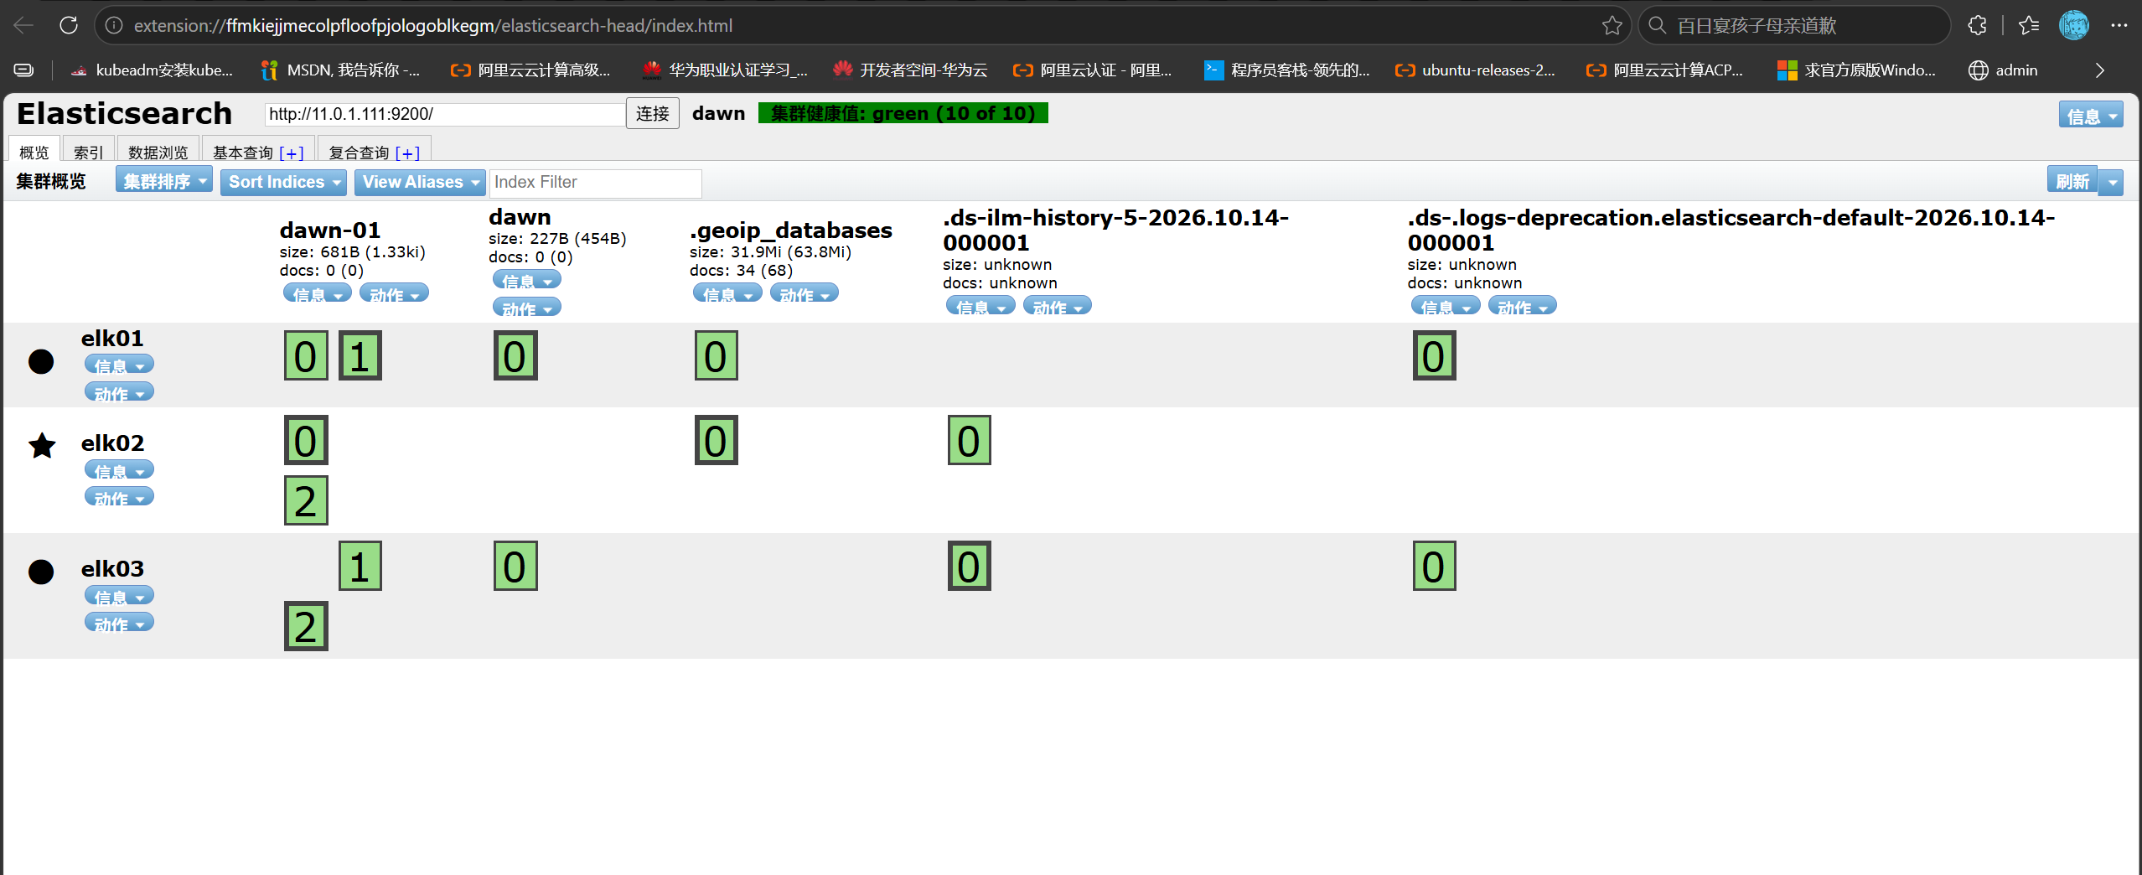Open the dropdown arrow next to 刷新
Viewport: 2142px width, 875px height.
click(x=2112, y=182)
